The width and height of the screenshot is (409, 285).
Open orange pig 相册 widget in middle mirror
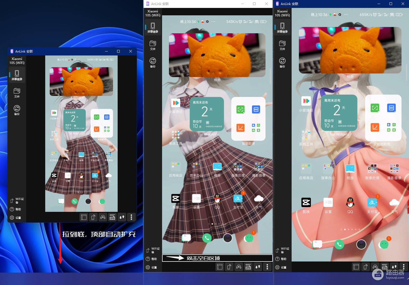pos(217,55)
